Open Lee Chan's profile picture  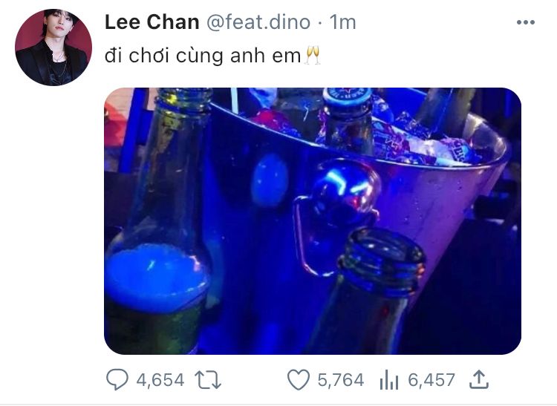(53, 48)
